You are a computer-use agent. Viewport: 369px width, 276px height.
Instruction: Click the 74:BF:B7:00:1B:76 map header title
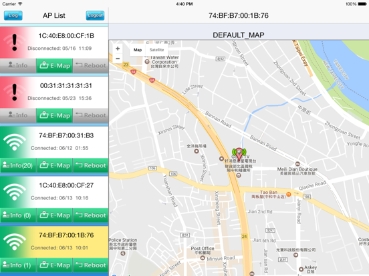(239, 15)
